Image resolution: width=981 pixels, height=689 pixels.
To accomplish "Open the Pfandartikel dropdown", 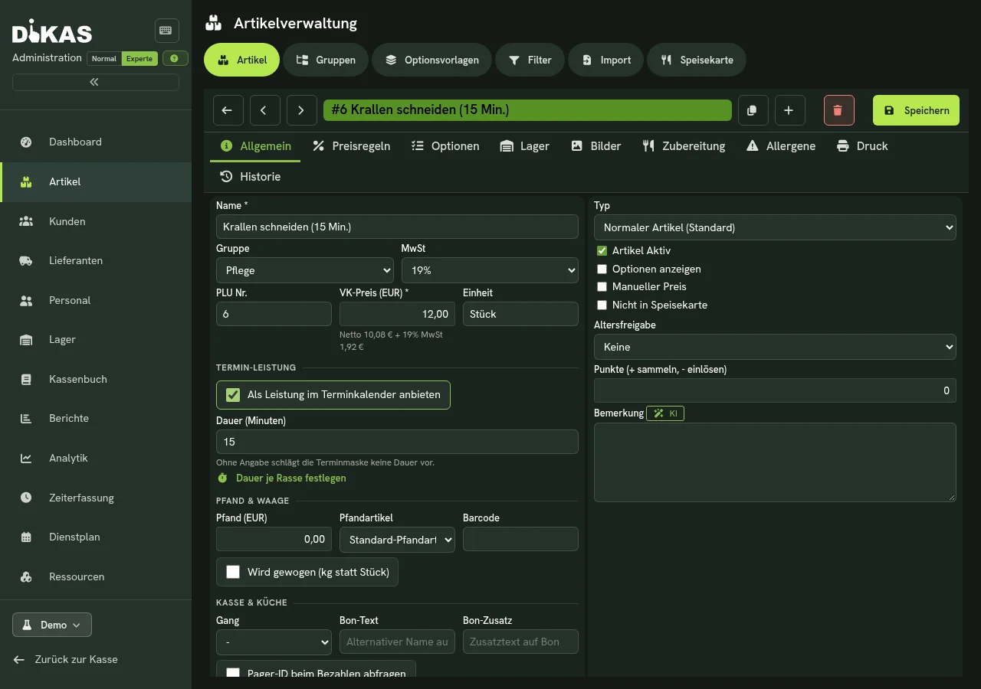I will coord(397,539).
